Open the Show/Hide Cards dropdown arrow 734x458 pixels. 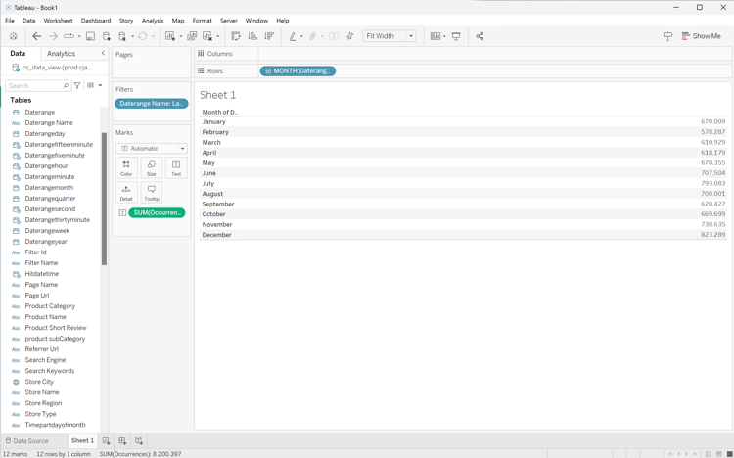point(444,36)
